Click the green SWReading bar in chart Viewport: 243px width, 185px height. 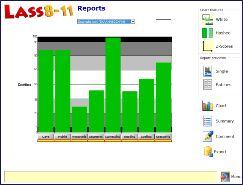[113, 85]
